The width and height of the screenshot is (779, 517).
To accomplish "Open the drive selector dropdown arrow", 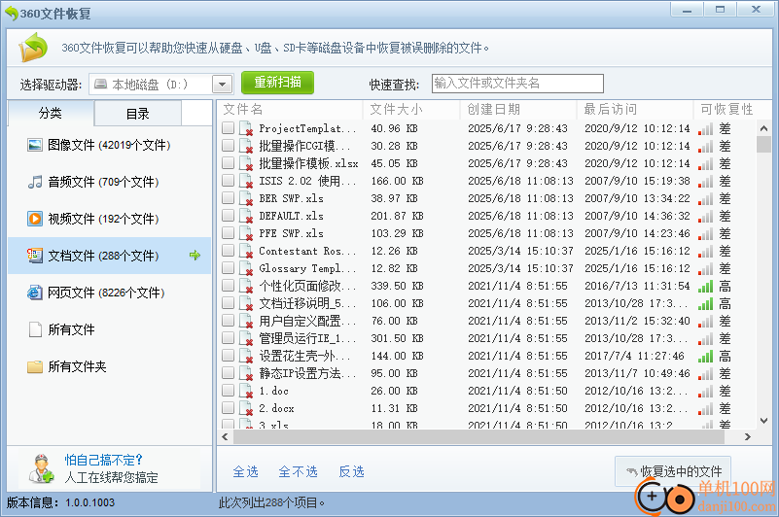I will [223, 84].
